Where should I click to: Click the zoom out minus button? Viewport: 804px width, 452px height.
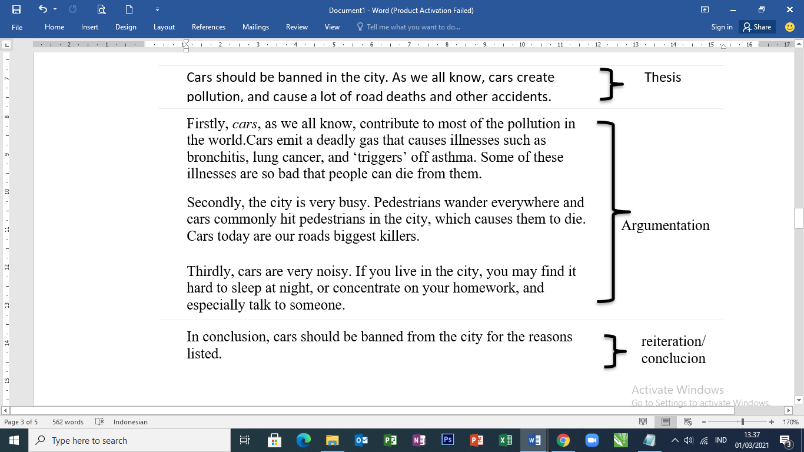(x=704, y=422)
